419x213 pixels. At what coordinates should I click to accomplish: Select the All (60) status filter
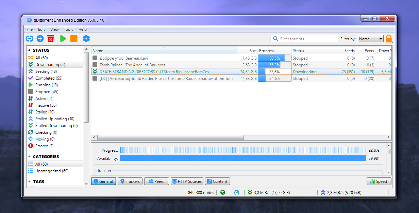coord(55,58)
